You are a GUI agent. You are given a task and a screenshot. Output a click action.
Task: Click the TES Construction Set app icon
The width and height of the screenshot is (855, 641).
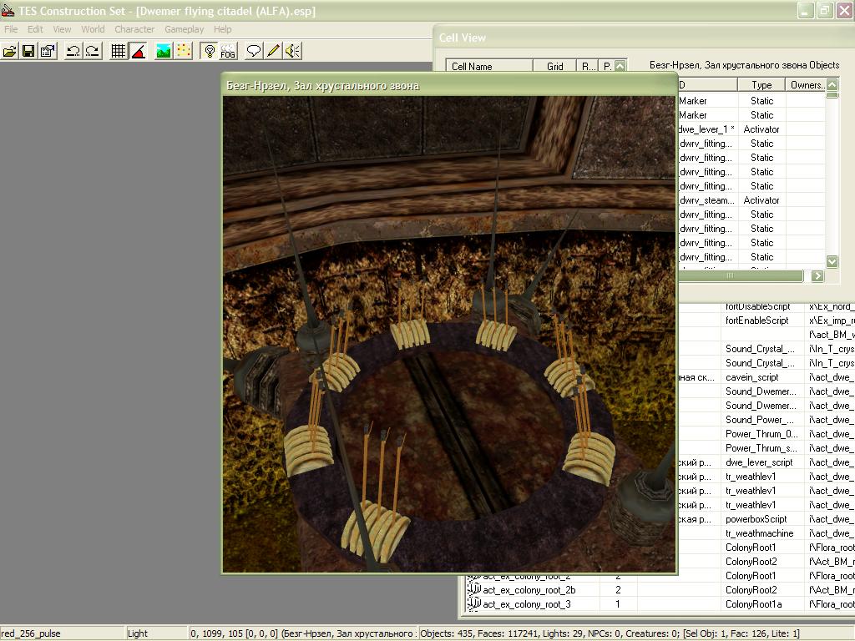click(8, 10)
